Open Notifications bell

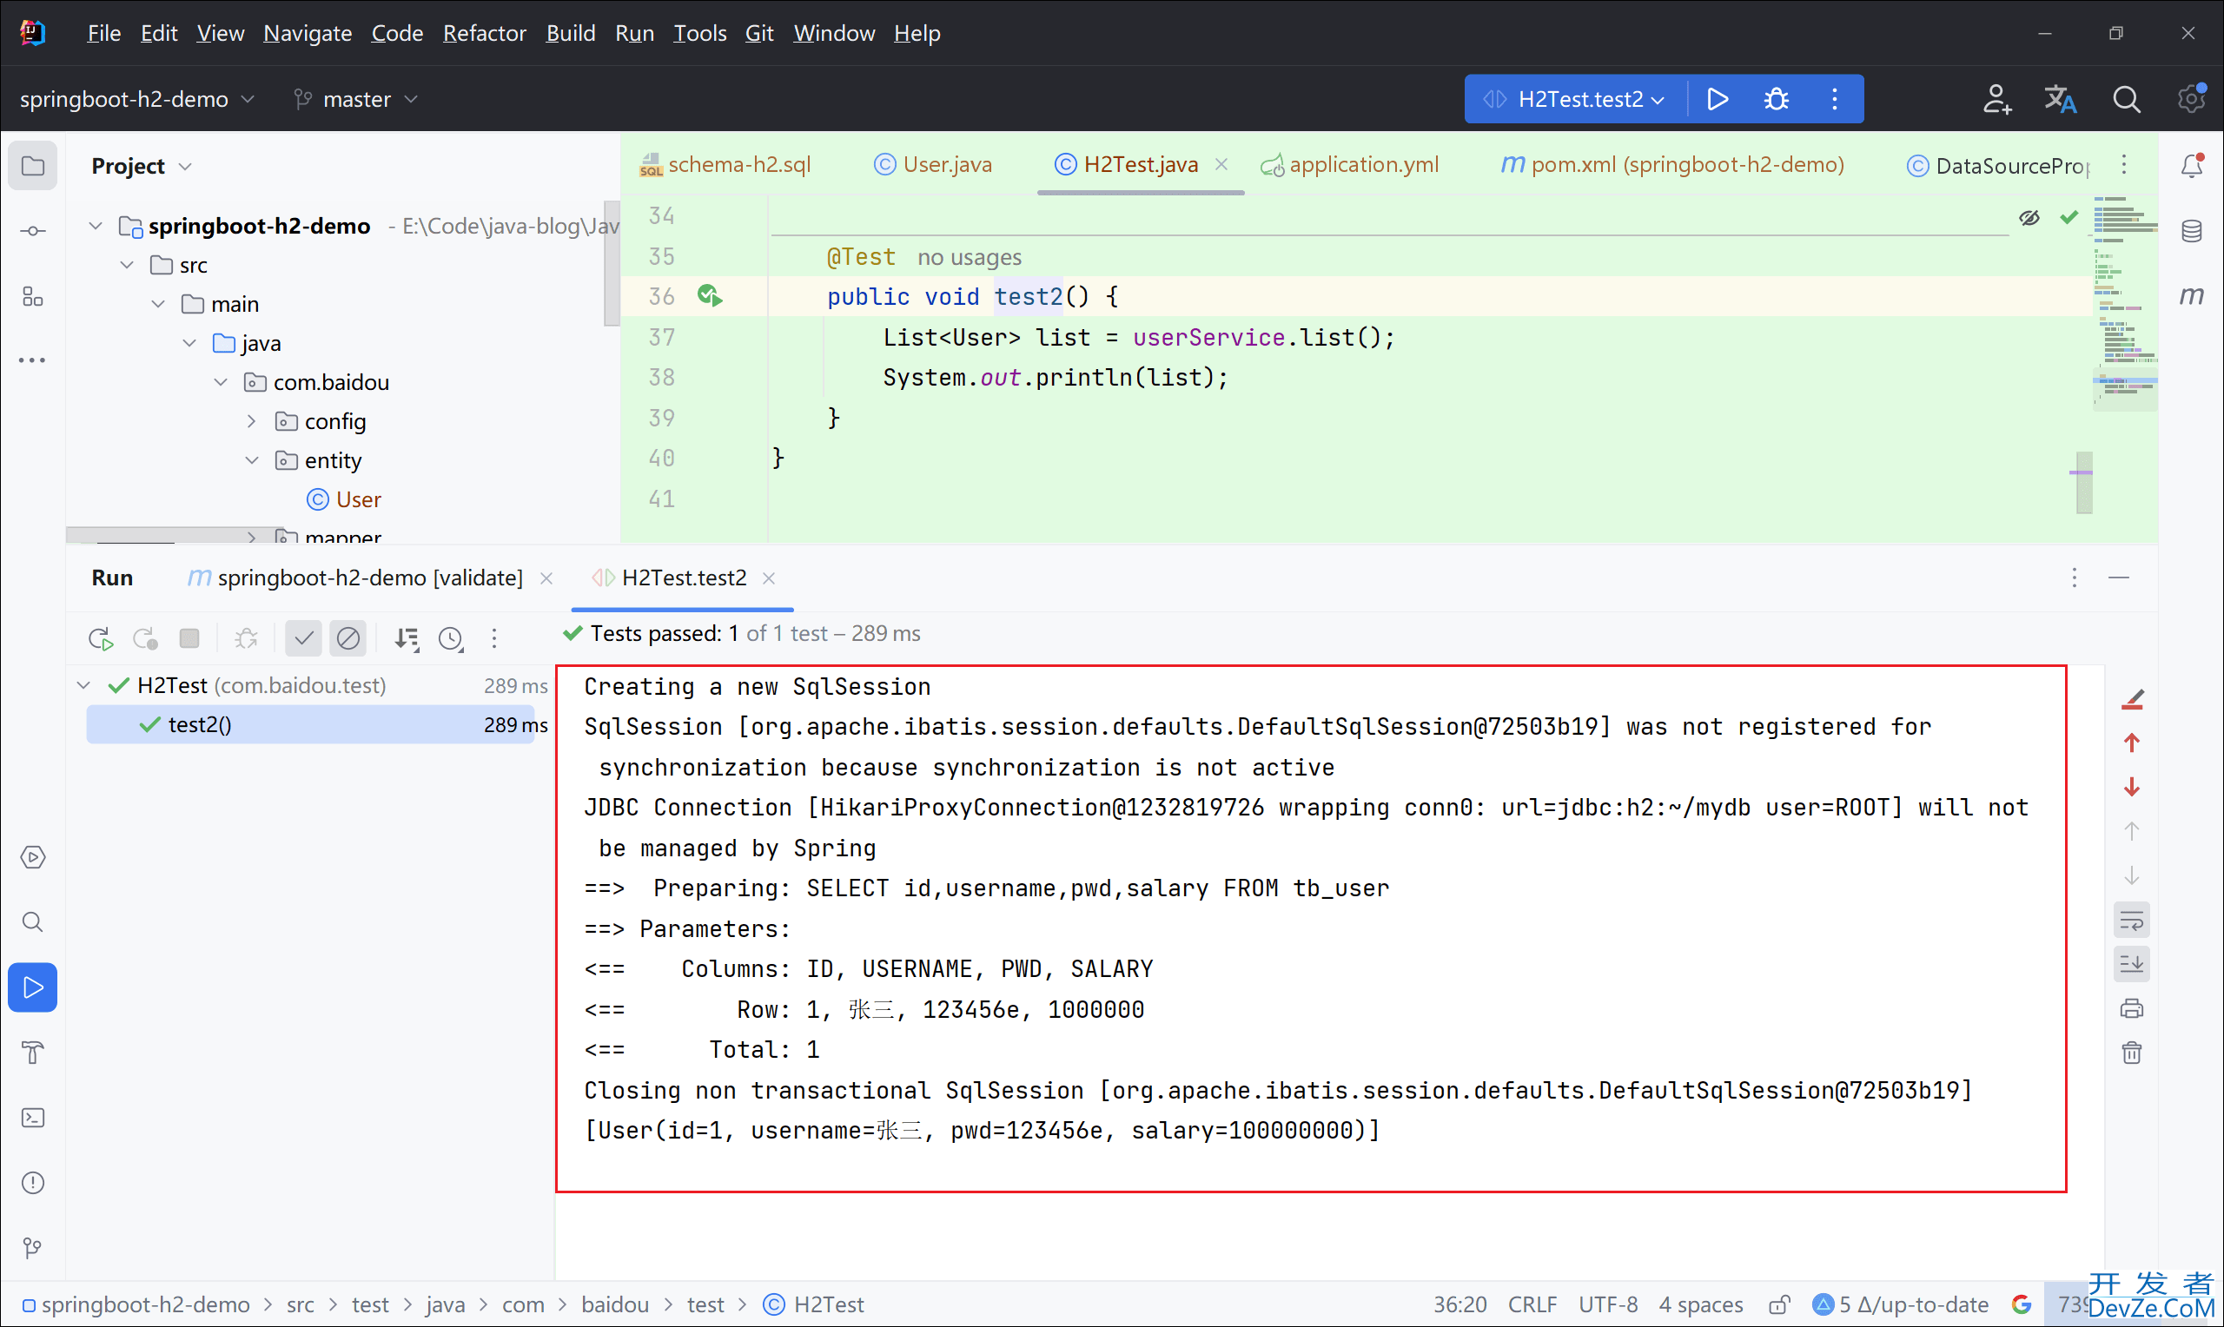(x=2191, y=165)
